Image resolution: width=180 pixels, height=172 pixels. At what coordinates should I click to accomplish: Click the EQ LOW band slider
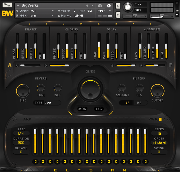(x=140, y=46)
